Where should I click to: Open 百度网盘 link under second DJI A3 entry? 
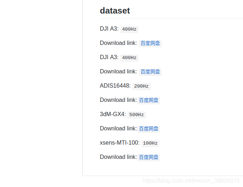click(150, 72)
